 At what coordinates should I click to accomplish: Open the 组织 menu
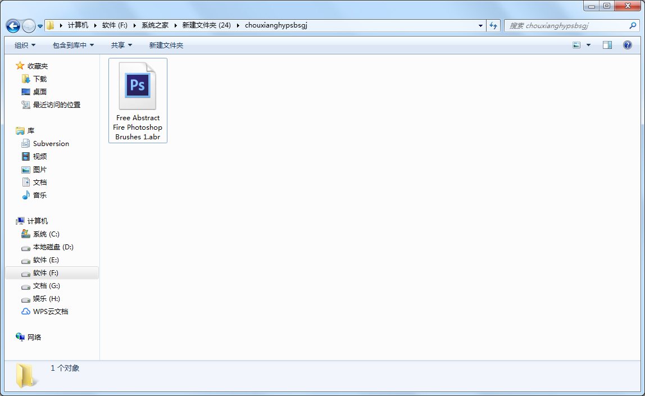point(25,45)
